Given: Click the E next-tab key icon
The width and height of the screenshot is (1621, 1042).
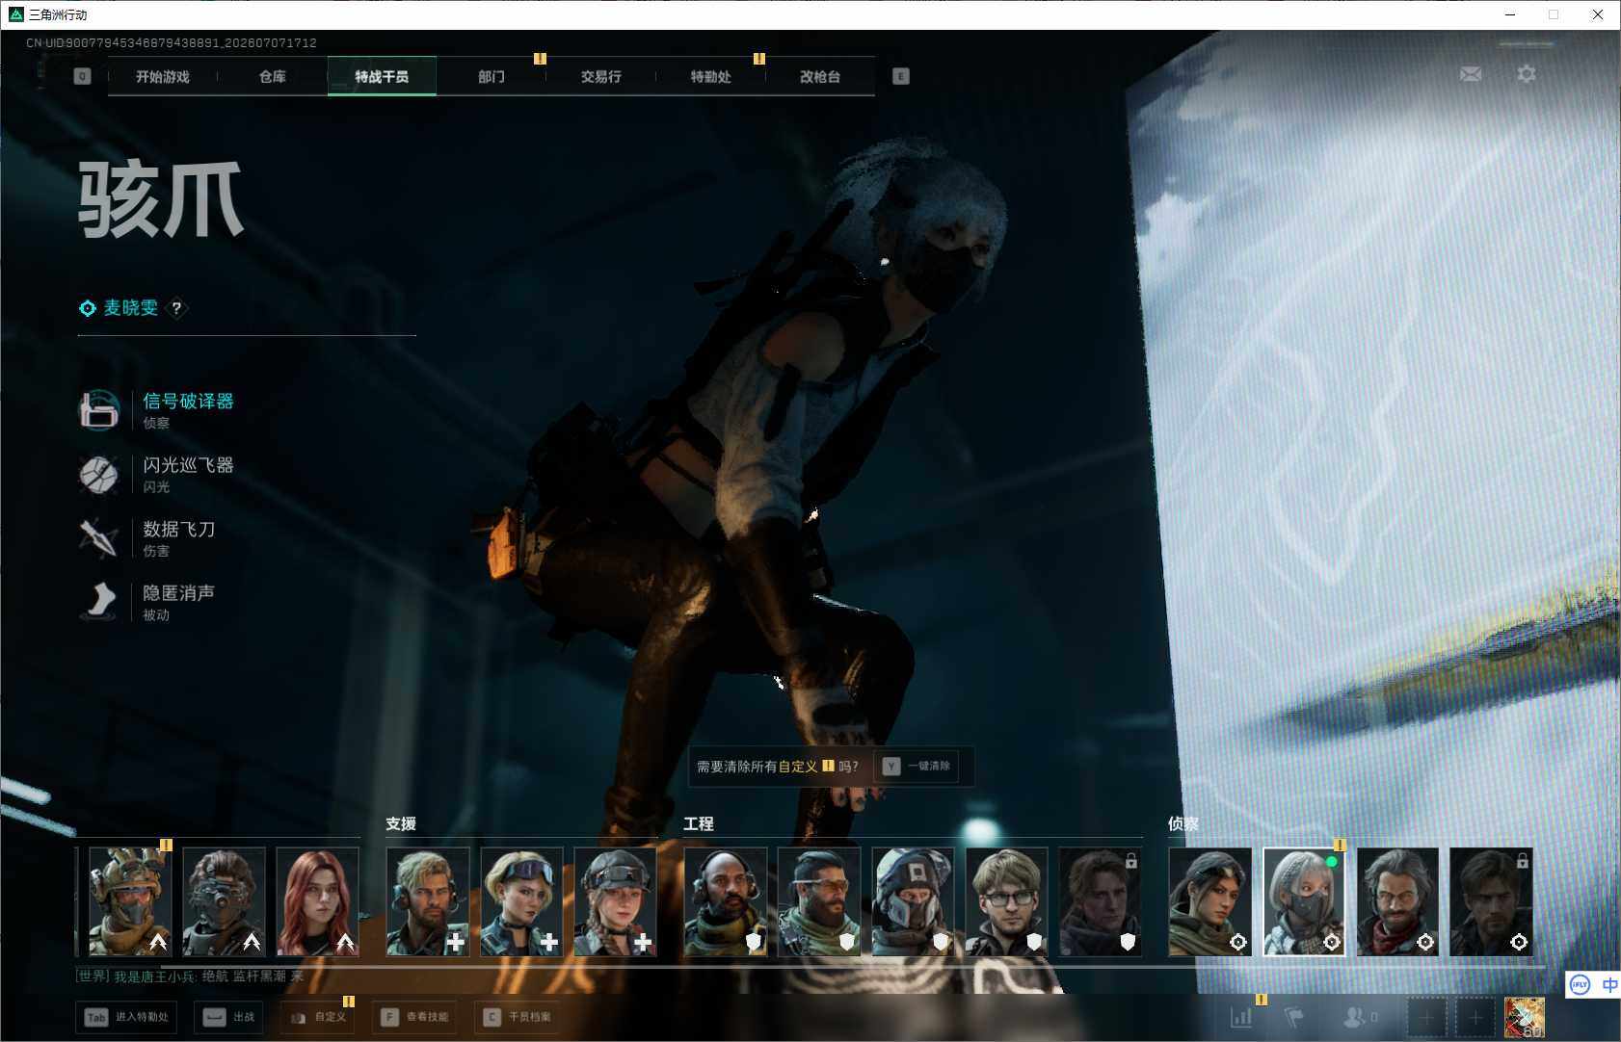Looking at the screenshot, I should click(901, 76).
